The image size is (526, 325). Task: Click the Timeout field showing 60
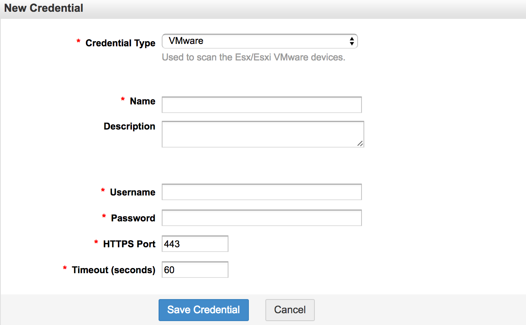pos(195,270)
